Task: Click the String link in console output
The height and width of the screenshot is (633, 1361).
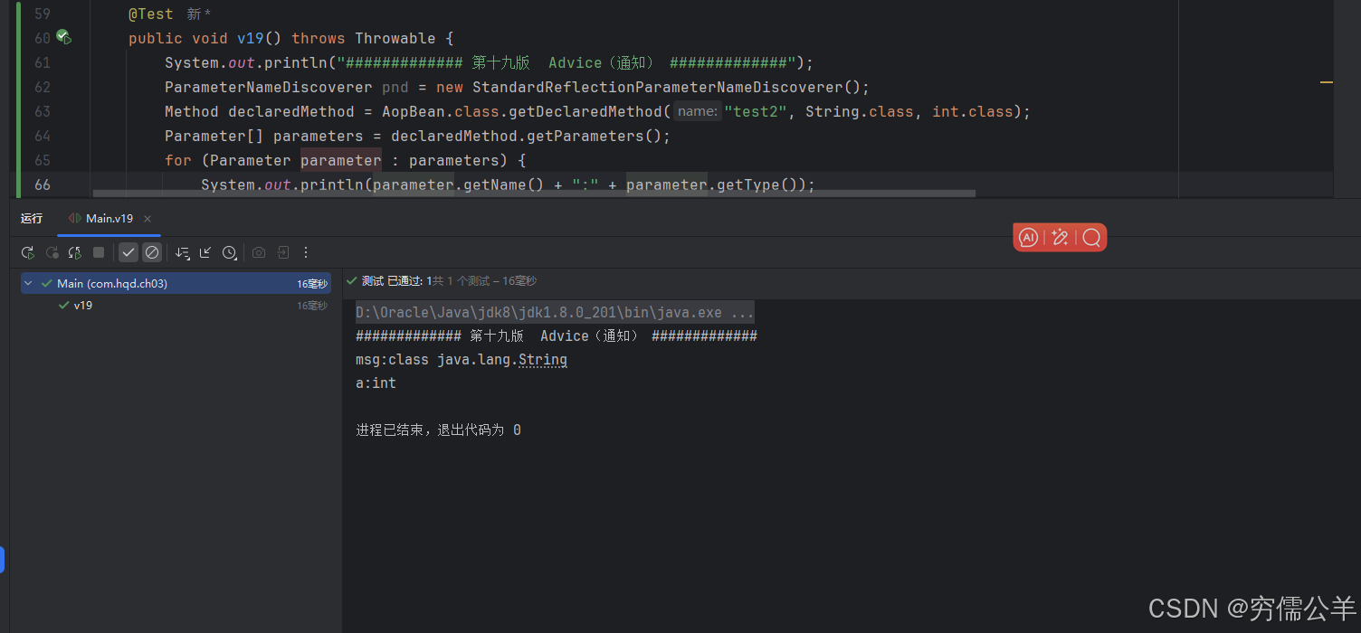Action: coord(543,360)
